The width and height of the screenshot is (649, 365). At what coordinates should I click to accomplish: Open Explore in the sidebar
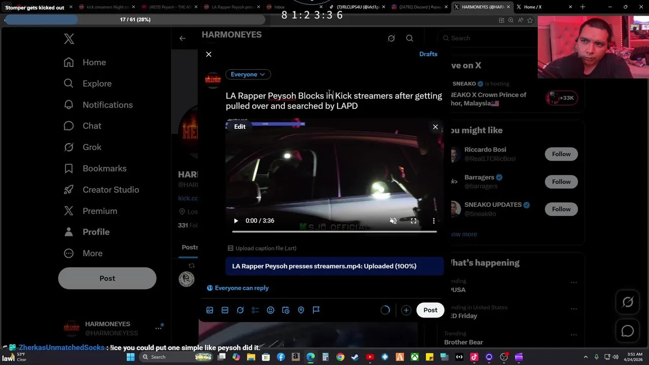click(87, 84)
